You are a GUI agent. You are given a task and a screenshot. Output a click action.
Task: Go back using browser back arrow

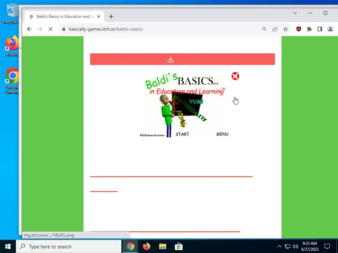[x=29, y=29]
